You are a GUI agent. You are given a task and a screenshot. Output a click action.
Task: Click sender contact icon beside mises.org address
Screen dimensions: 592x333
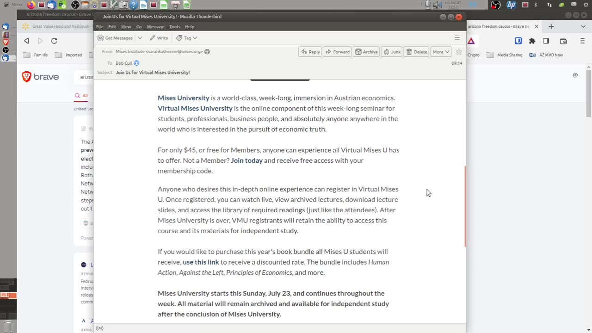[207, 52]
